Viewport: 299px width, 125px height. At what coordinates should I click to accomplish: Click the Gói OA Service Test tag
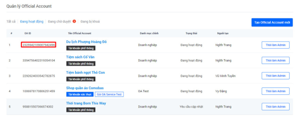(109, 94)
